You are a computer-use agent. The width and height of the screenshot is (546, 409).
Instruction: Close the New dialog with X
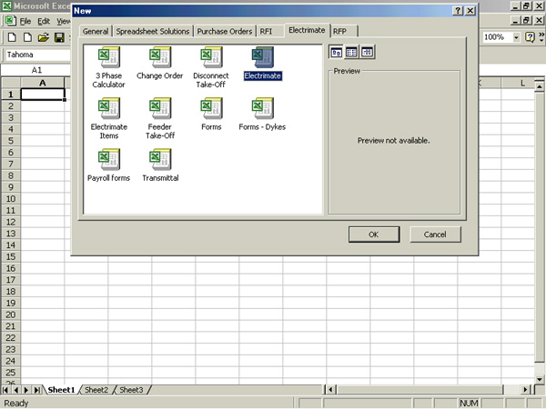[470, 11]
